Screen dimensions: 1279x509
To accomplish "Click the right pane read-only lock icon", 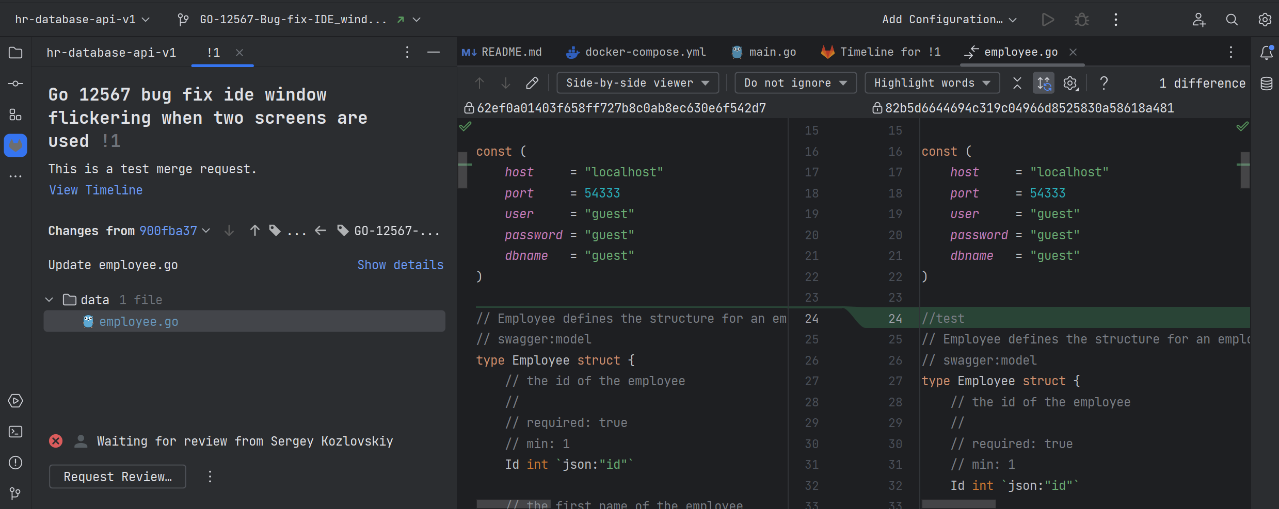I will click(877, 108).
